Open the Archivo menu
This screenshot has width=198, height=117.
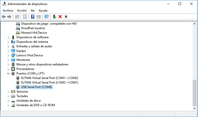(8, 11)
